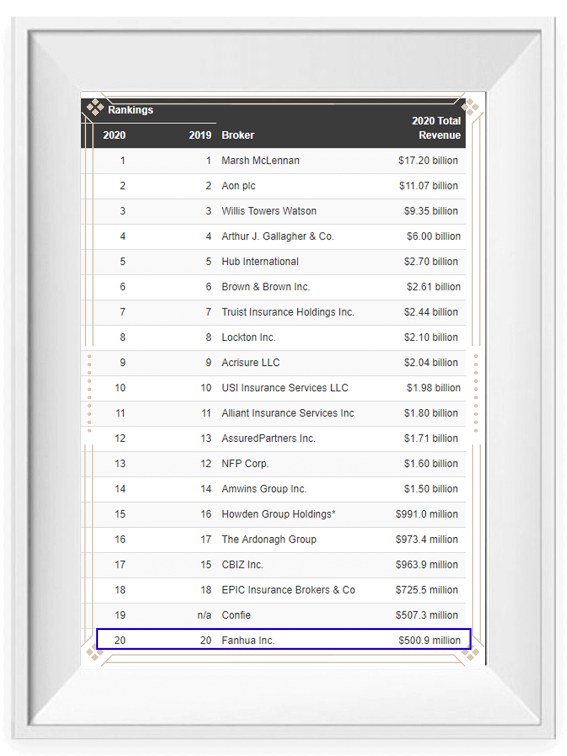Select the 2019 rank column header

(200, 135)
